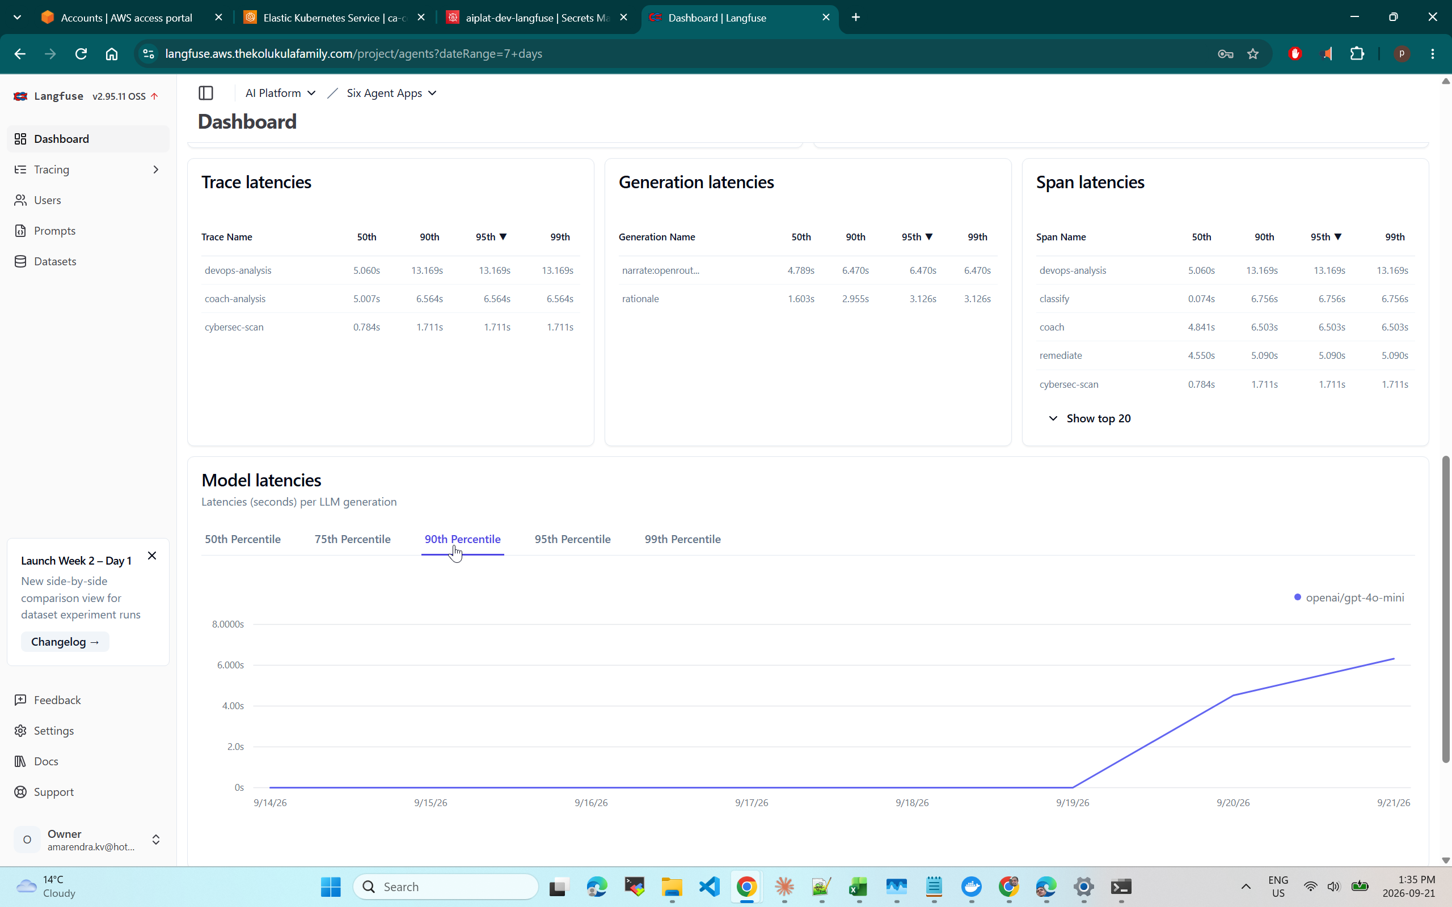The image size is (1452, 907).
Task: Sort Generation latencies by 95th column
Action: coord(917,237)
